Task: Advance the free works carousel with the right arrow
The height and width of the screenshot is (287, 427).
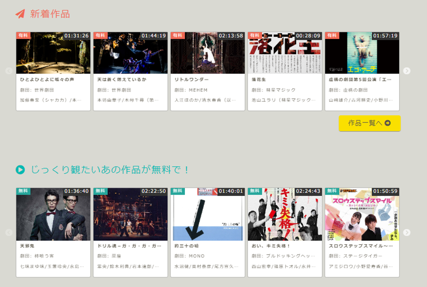Action: tap(406, 232)
